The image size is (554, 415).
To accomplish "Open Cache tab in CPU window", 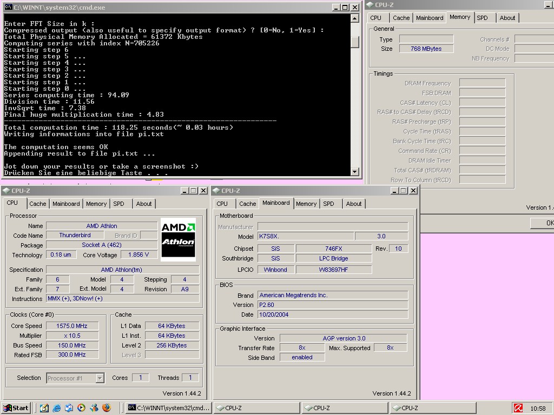I will point(37,204).
